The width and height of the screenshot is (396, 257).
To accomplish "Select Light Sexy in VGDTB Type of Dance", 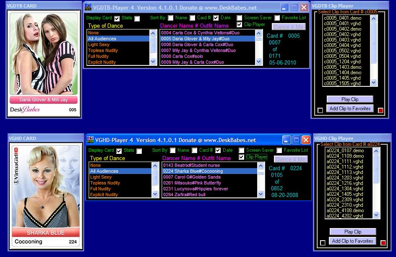I will coord(99,44).
